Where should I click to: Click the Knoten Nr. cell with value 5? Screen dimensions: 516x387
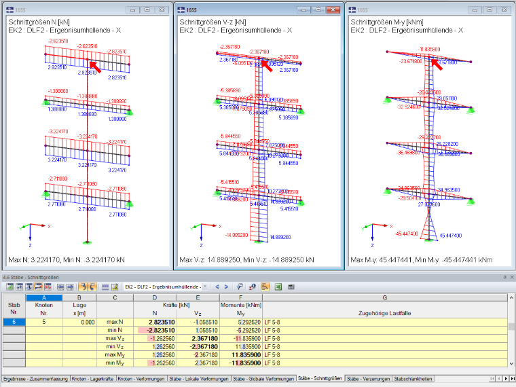tap(43, 322)
